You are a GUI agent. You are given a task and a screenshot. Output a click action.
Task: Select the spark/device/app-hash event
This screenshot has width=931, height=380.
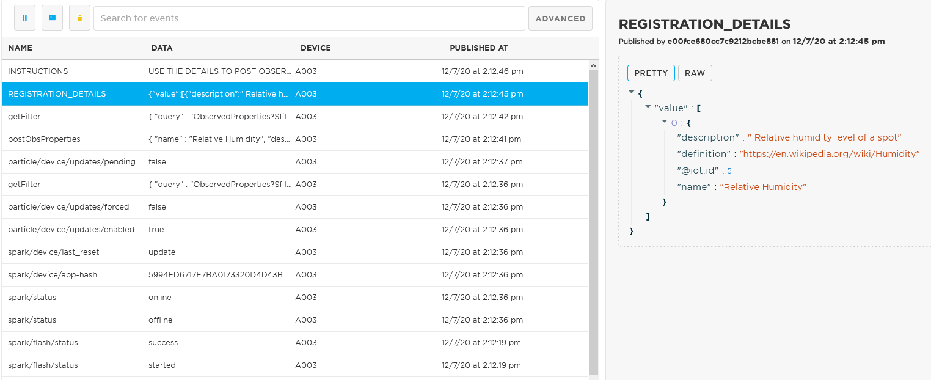295,274
